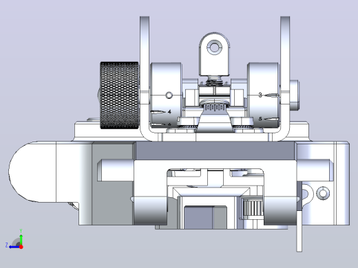Screen dimensions: 358x268
Task: Select the rounded end cap on the left
Action: click(x=32, y=172)
